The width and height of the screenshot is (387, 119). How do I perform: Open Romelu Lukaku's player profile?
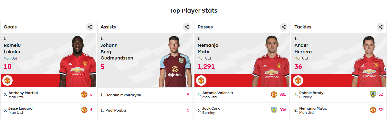point(12,49)
